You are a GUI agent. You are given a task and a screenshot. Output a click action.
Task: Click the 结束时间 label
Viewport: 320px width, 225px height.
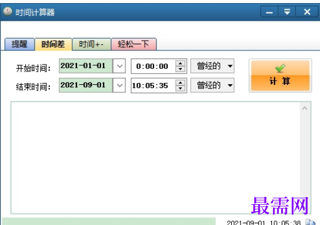pos(33,87)
